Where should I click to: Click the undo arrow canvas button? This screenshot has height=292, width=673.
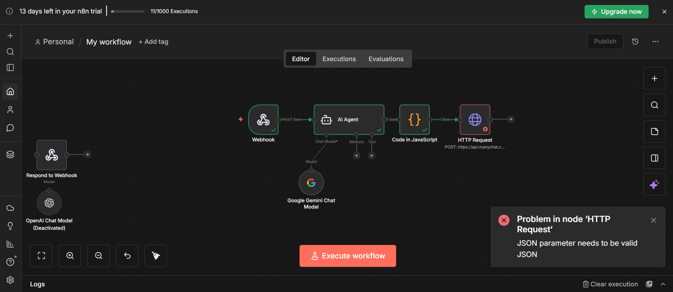[127, 256]
